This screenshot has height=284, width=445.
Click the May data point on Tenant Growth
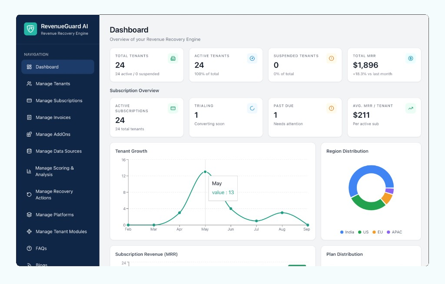(x=205, y=172)
